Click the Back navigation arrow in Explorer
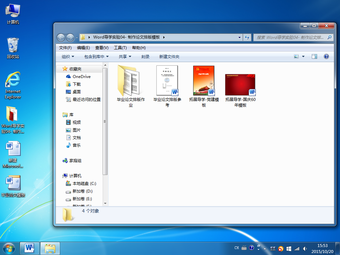 (61, 38)
